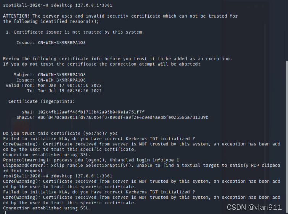Click the "Review the following certificate info" line
Screen dimensions: 288x214
[117, 59]
